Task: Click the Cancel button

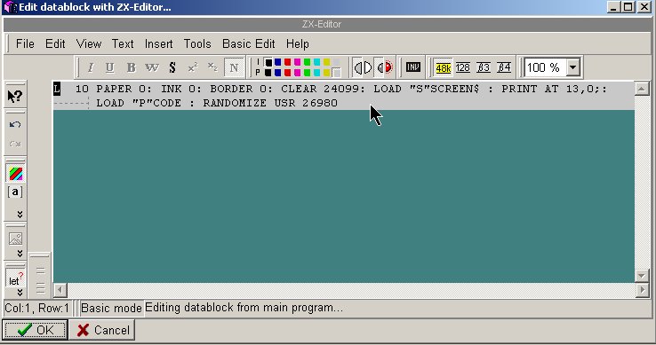Action: point(102,330)
